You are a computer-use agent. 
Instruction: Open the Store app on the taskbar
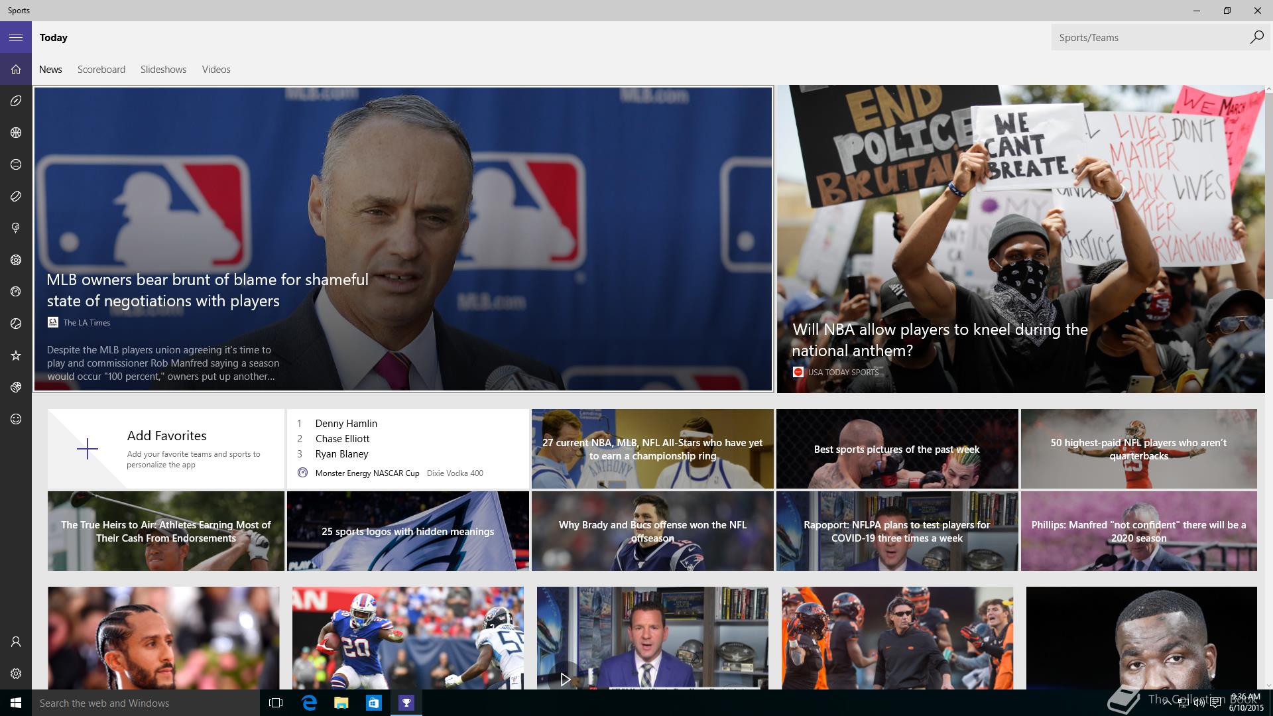point(373,703)
